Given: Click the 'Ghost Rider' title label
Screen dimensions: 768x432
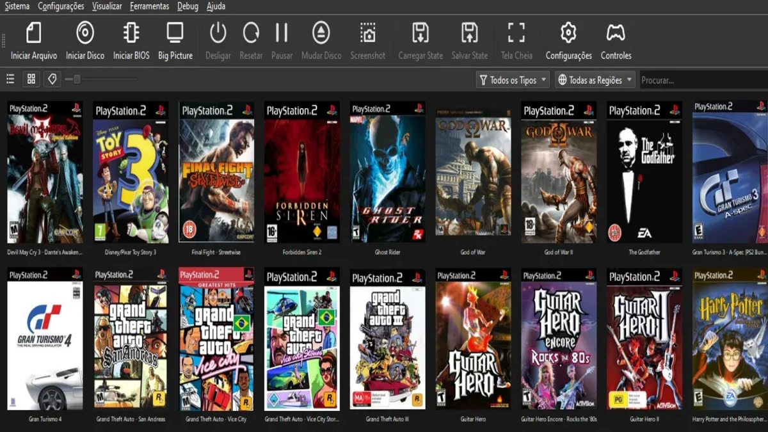Looking at the screenshot, I should (x=388, y=253).
